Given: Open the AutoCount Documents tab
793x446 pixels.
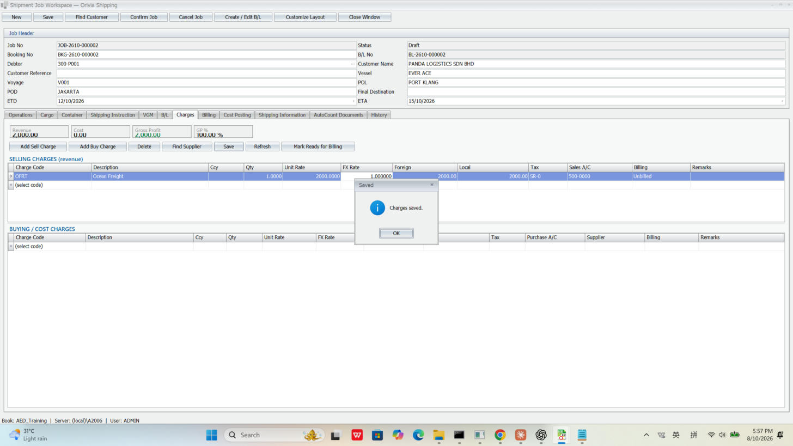Looking at the screenshot, I should 338,115.
